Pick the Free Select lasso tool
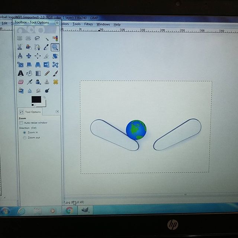The height and width of the screenshot is (238, 238). click(x=38, y=38)
